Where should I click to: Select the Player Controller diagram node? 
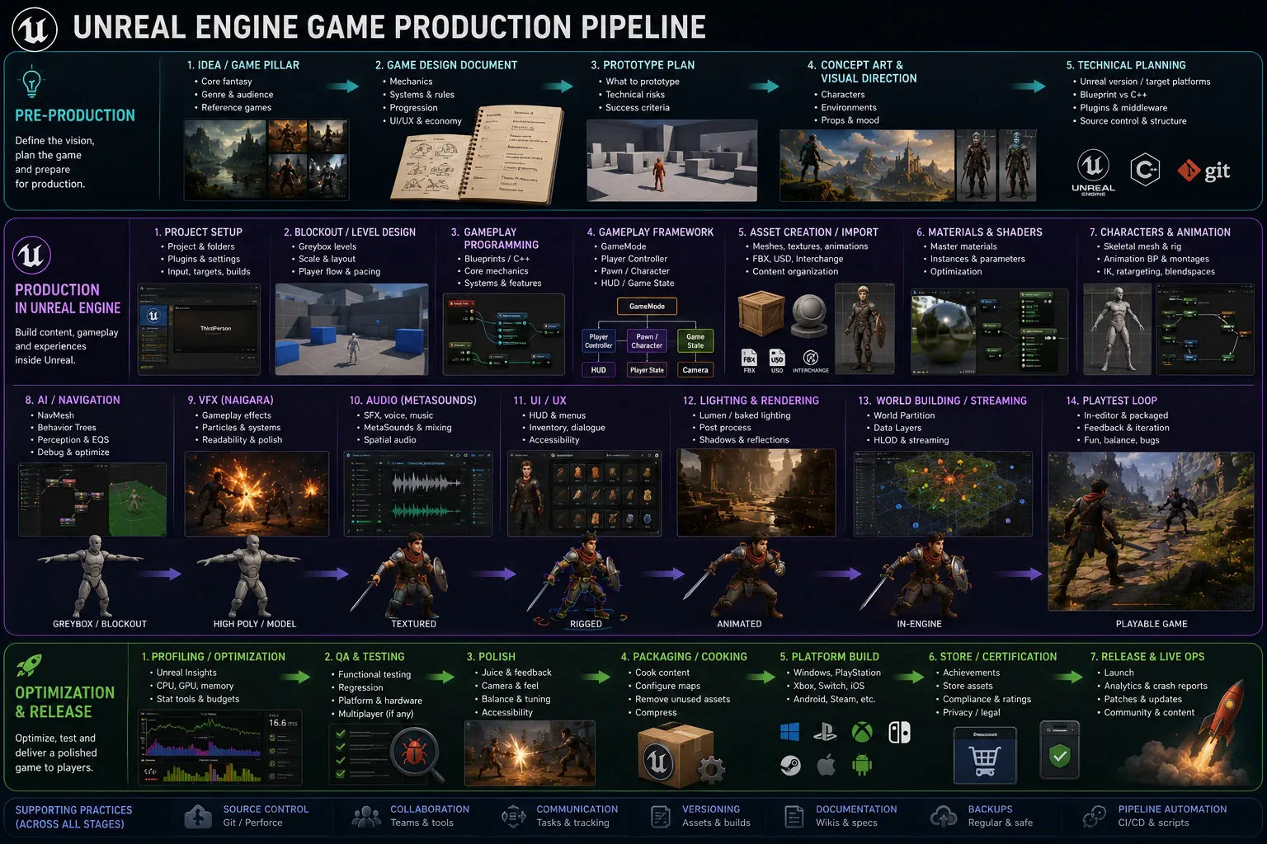click(598, 341)
